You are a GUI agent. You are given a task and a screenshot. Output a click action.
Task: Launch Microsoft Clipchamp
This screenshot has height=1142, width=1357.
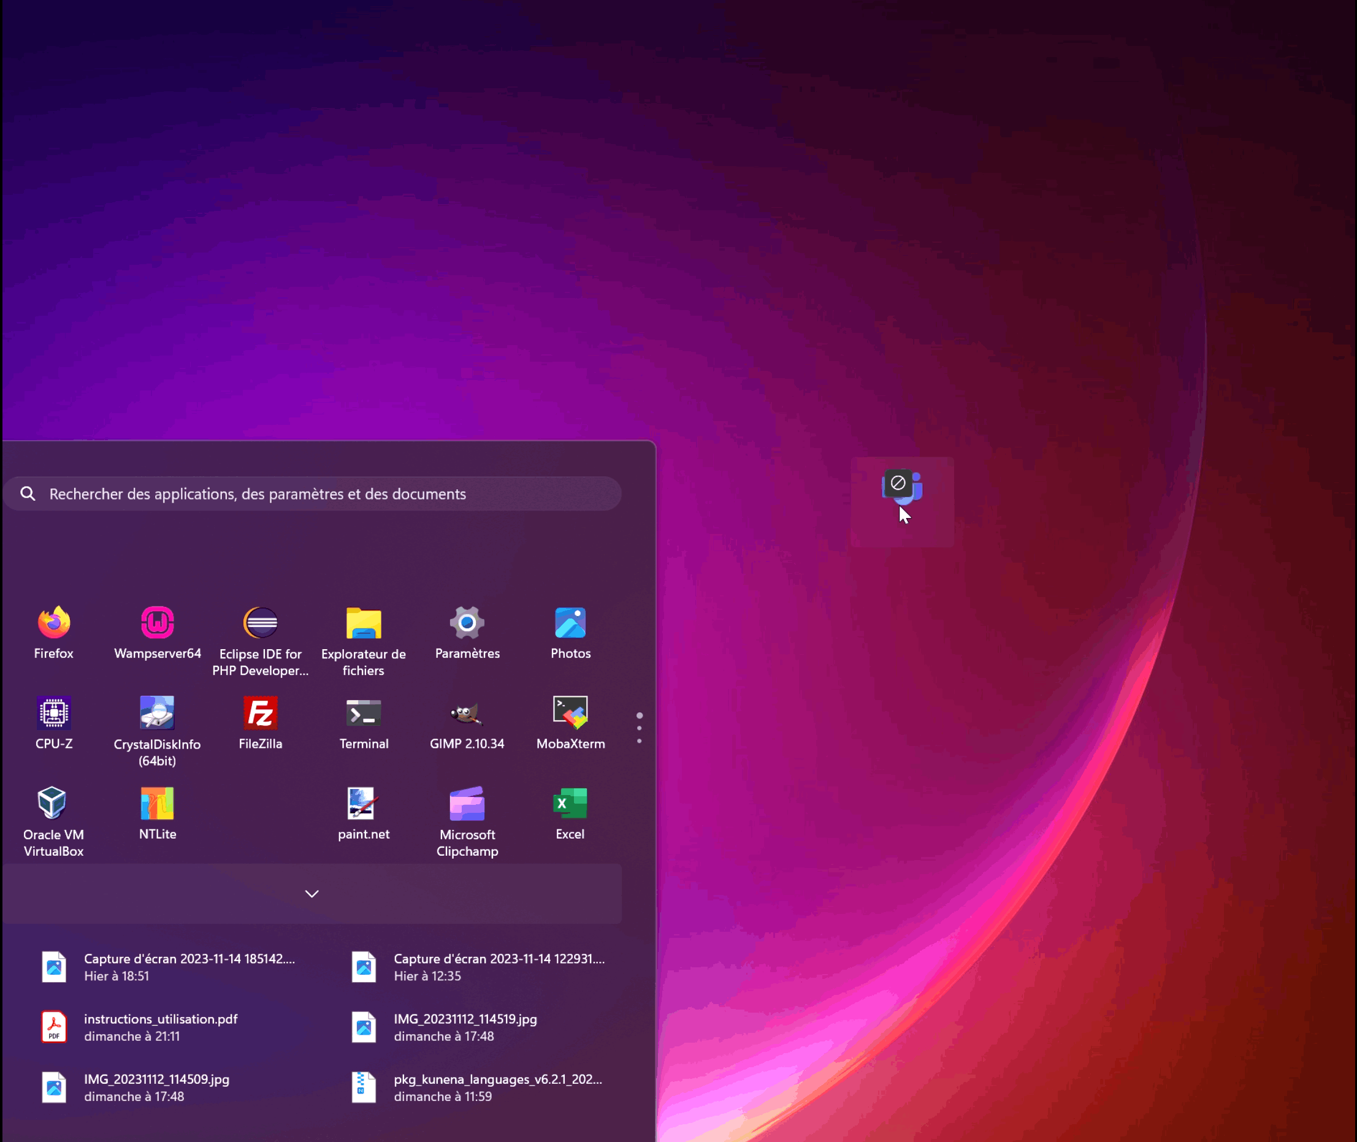(467, 822)
